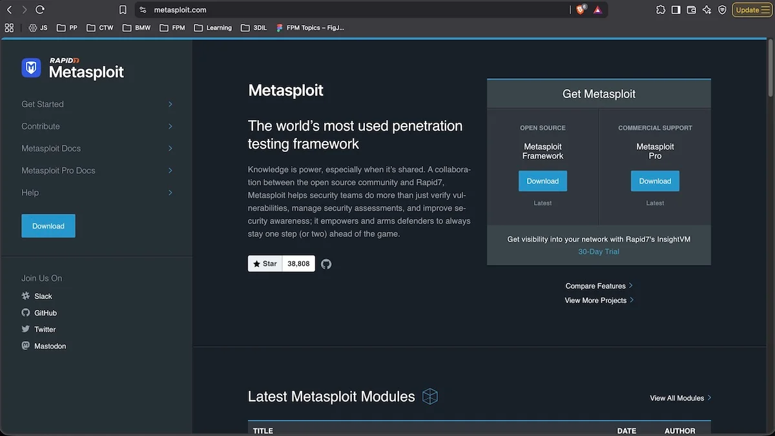Expand the Help sidebar section
Image resolution: width=775 pixels, height=436 pixels.
pyautogui.click(x=98, y=192)
